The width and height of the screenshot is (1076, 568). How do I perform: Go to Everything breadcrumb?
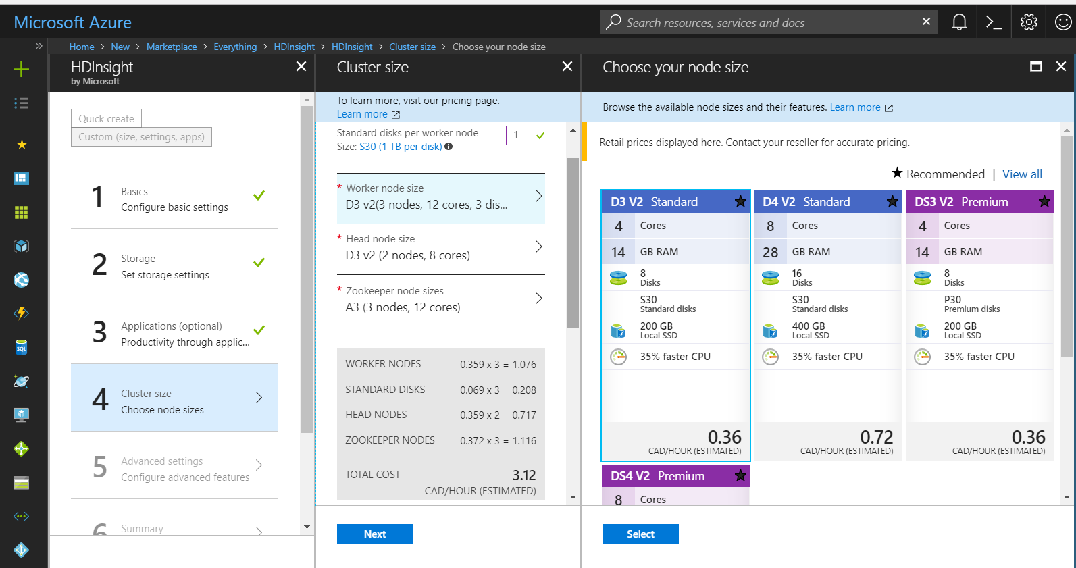point(235,47)
